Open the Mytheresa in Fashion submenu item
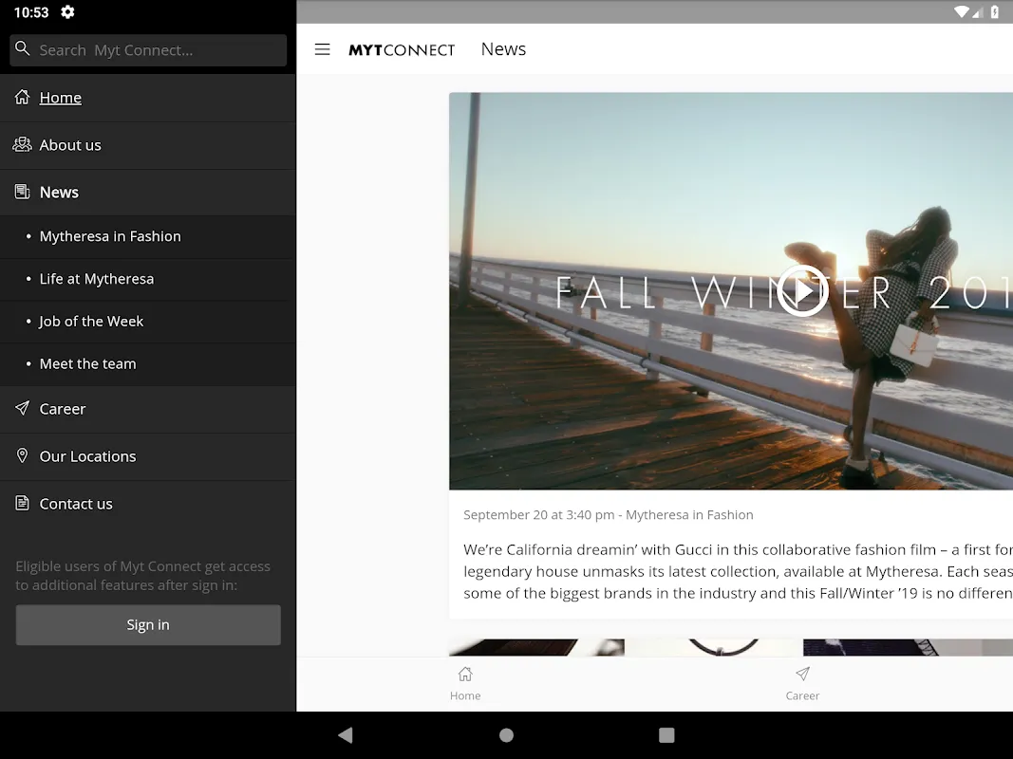 [x=110, y=236]
